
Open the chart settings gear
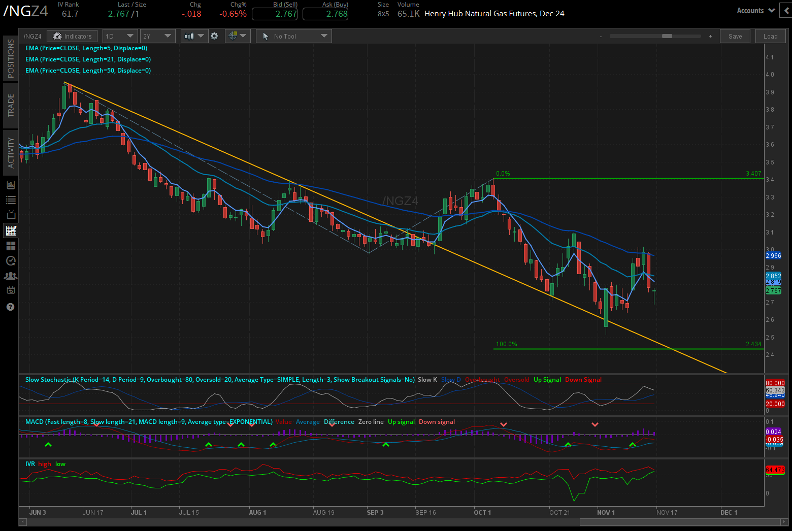coord(214,36)
